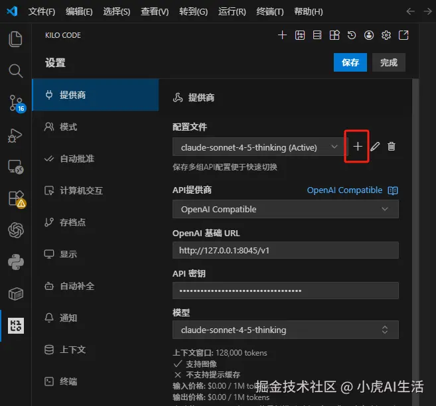Select the 提供商 settings tab
The image size is (436, 406).
pyautogui.click(x=96, y=95)
